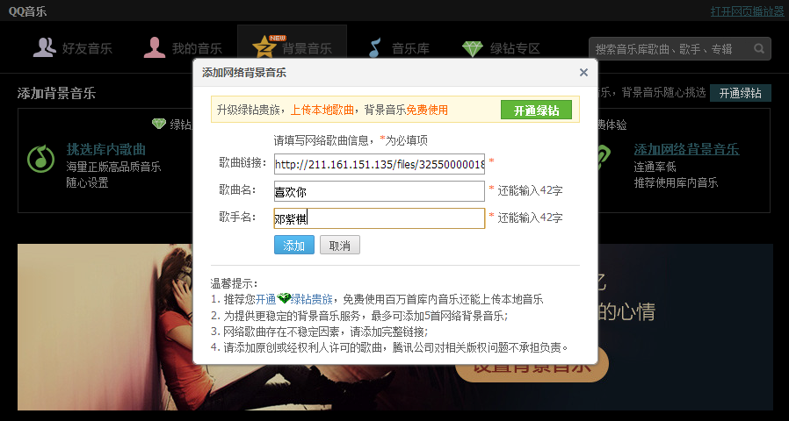Click green 开通绿钻 button in dialog

(x=537, y=110)
